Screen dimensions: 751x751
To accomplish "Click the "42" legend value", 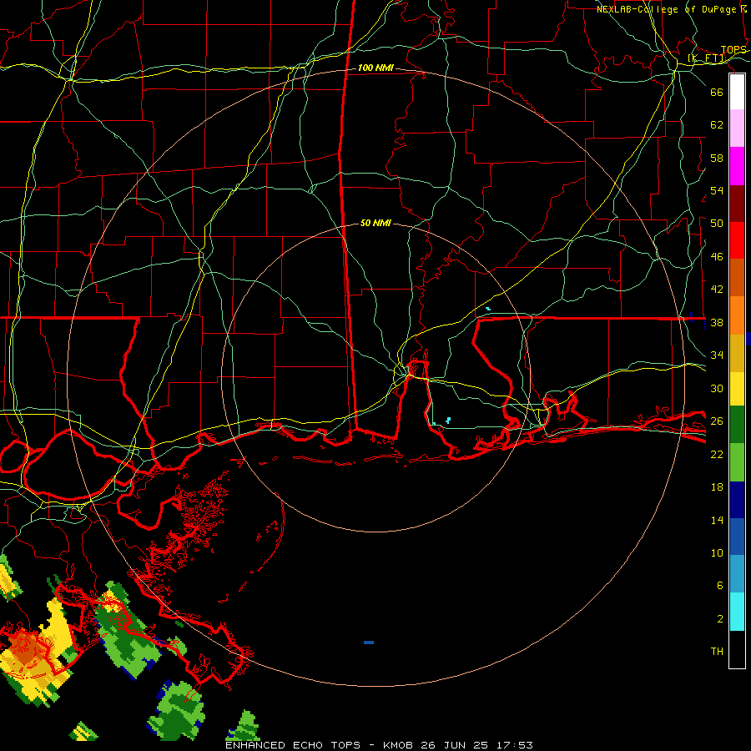I will pos(717,290).
